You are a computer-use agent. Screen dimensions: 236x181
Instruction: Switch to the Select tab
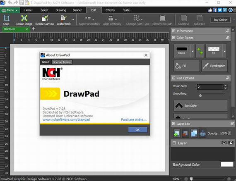click(x=44, y=10)
